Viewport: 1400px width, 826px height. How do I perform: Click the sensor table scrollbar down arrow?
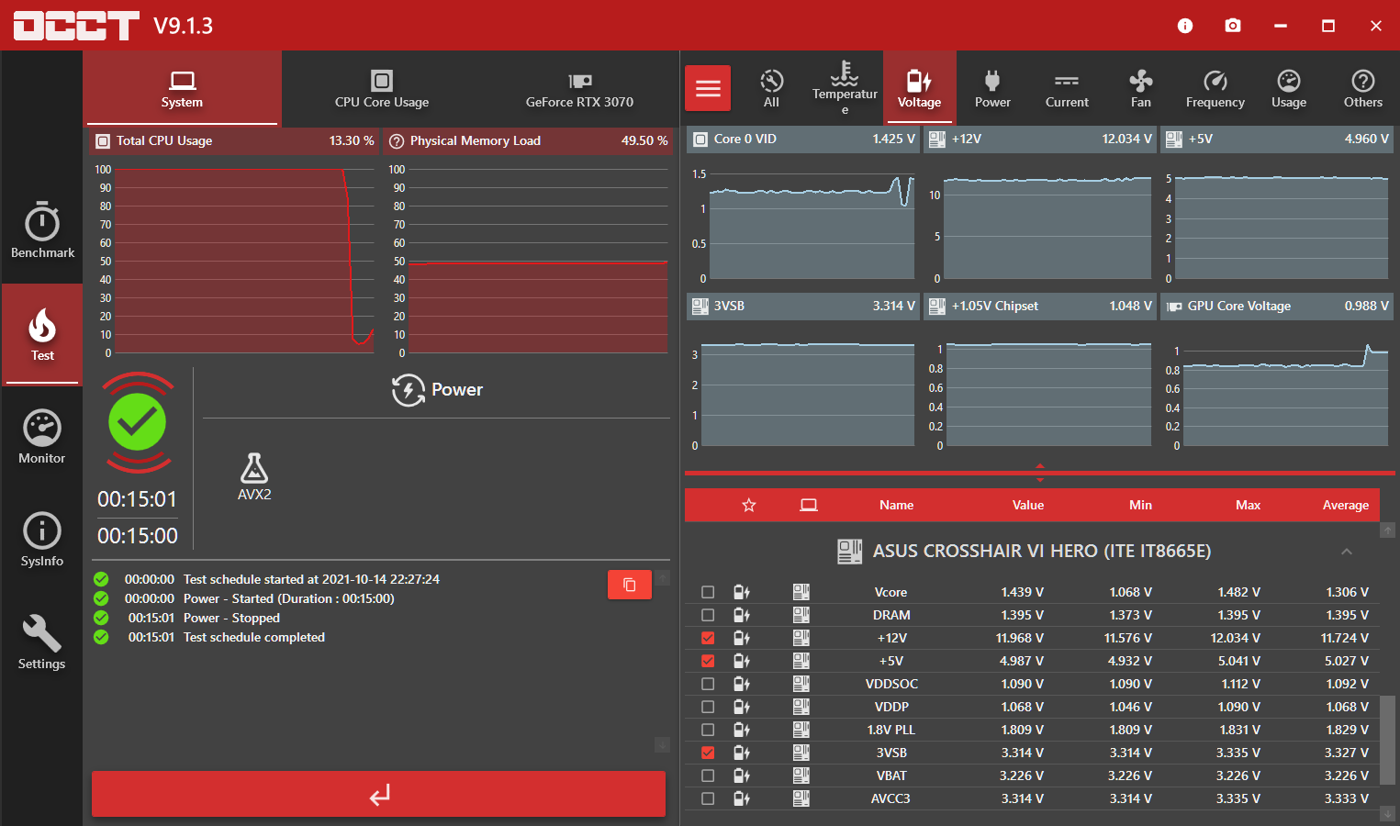pos(1387,814)
